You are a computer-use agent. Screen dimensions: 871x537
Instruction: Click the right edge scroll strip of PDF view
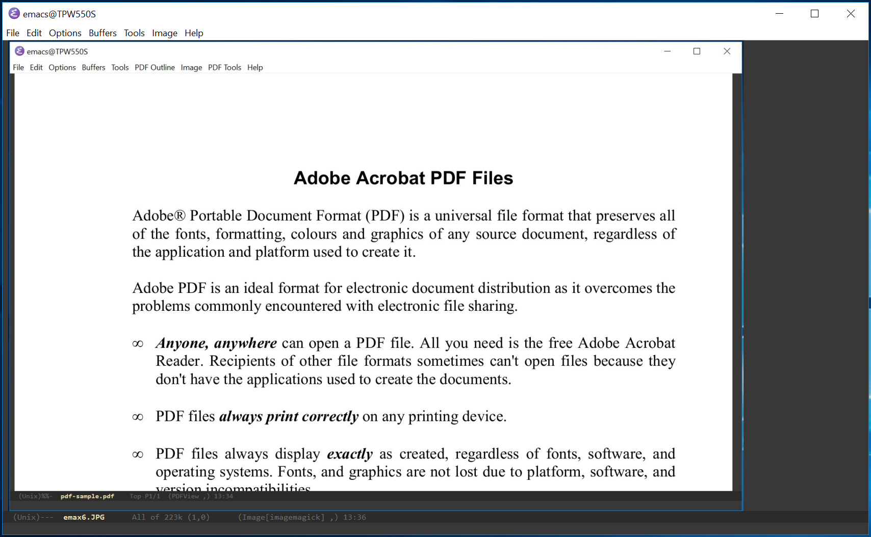(x=737, y=282)
